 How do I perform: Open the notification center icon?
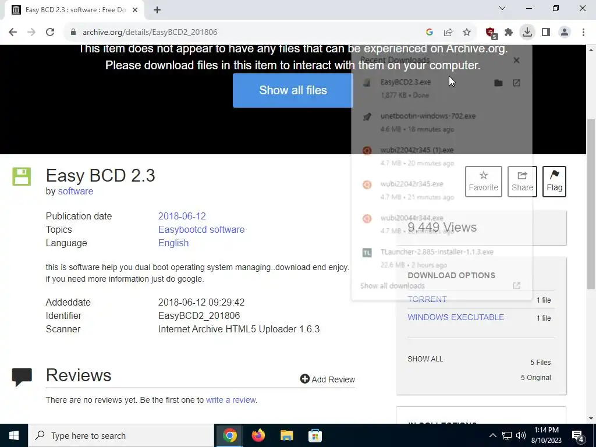point(578,436)
